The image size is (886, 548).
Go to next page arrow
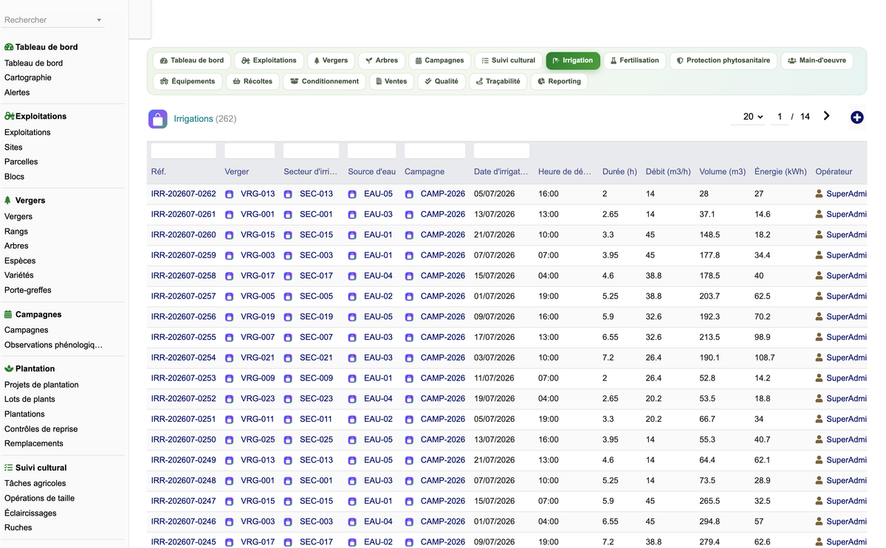pyautogui.click(x=826, y=116)
